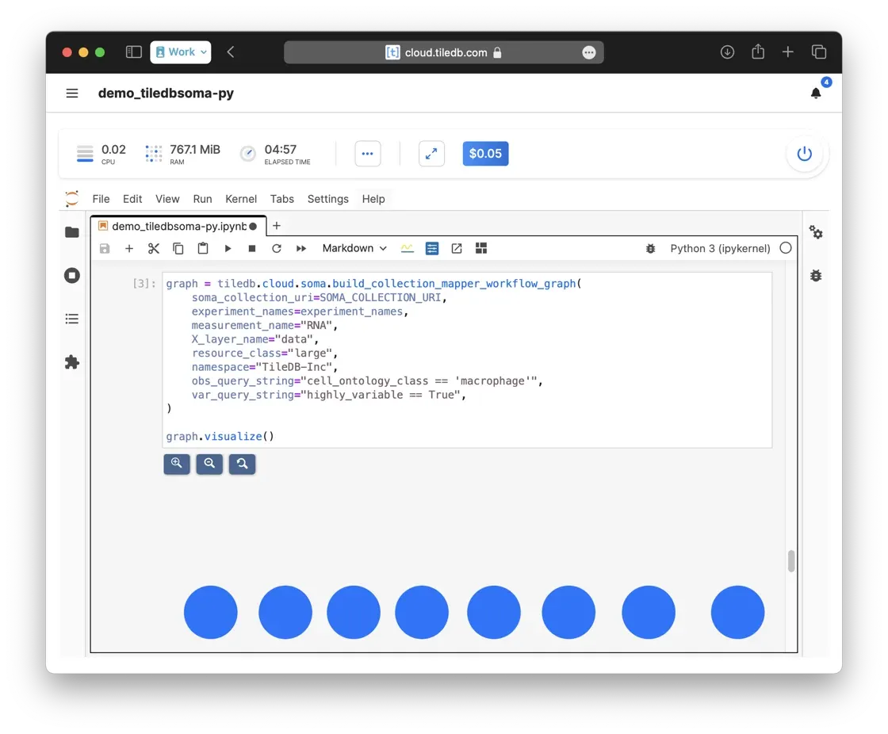This screenshot has width=888, height=734.
Task: Click the file browser folder icon
Action: [x=72, y=232]
